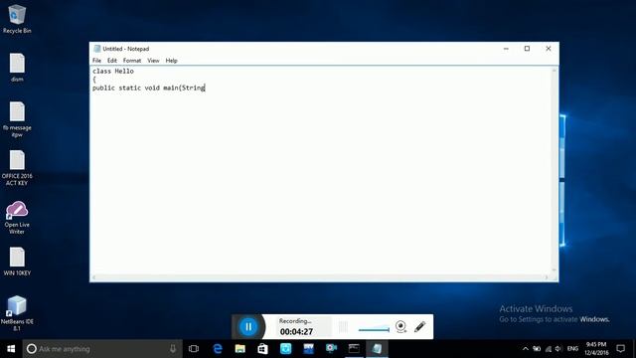Open Notepad Edit menu
The width and height of the screenshot is (636, 358).
112,61
